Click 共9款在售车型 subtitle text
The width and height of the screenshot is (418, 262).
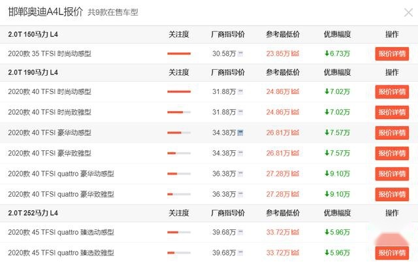113,12
